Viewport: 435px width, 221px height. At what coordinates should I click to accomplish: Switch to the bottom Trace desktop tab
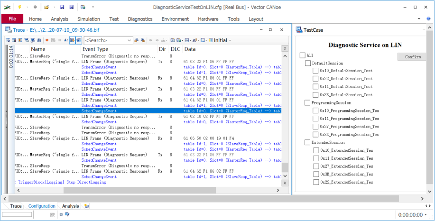tap(16, 206)
